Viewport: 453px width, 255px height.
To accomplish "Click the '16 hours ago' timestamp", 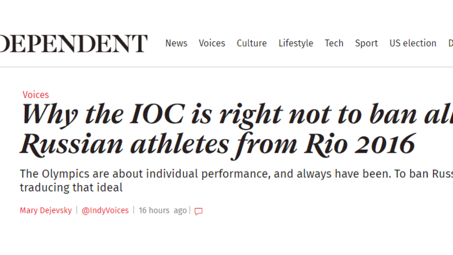I will point(162,210).
